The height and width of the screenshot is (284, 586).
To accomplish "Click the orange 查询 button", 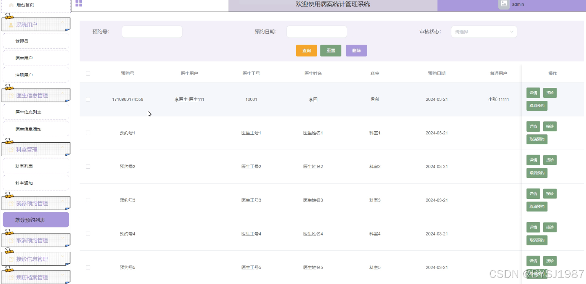I will click(307, 51).
